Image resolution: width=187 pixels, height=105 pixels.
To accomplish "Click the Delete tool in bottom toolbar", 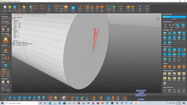I will 94,98.
